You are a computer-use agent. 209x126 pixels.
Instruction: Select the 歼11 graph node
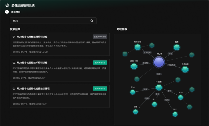[154, 104]
